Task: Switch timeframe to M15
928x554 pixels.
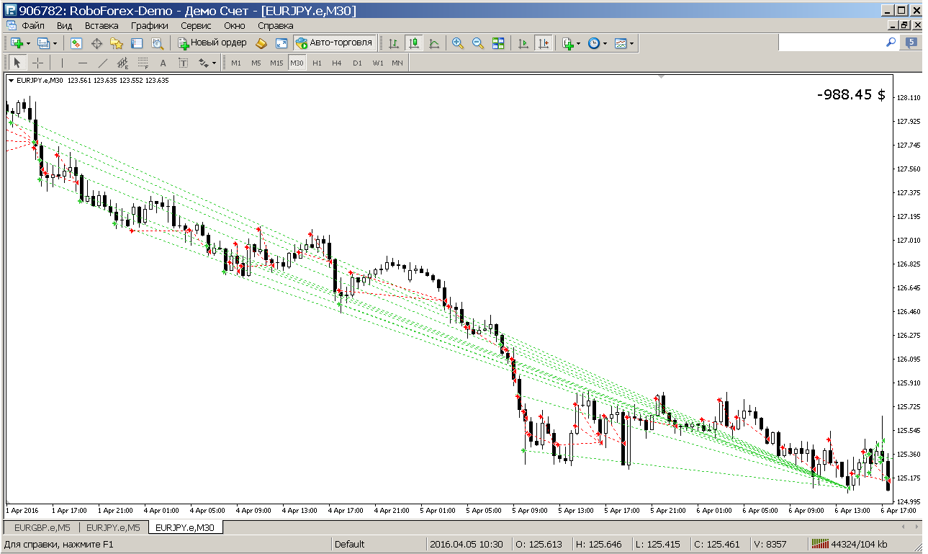Action: click(276, 63)
